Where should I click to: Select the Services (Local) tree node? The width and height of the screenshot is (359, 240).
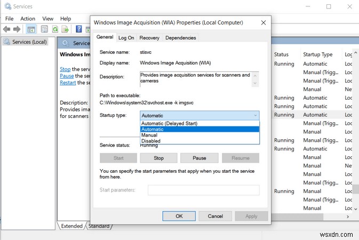[26, 42]
